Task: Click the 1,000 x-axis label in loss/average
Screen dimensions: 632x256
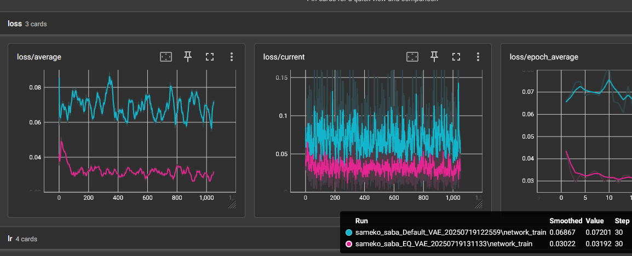Action: (206, 198)
